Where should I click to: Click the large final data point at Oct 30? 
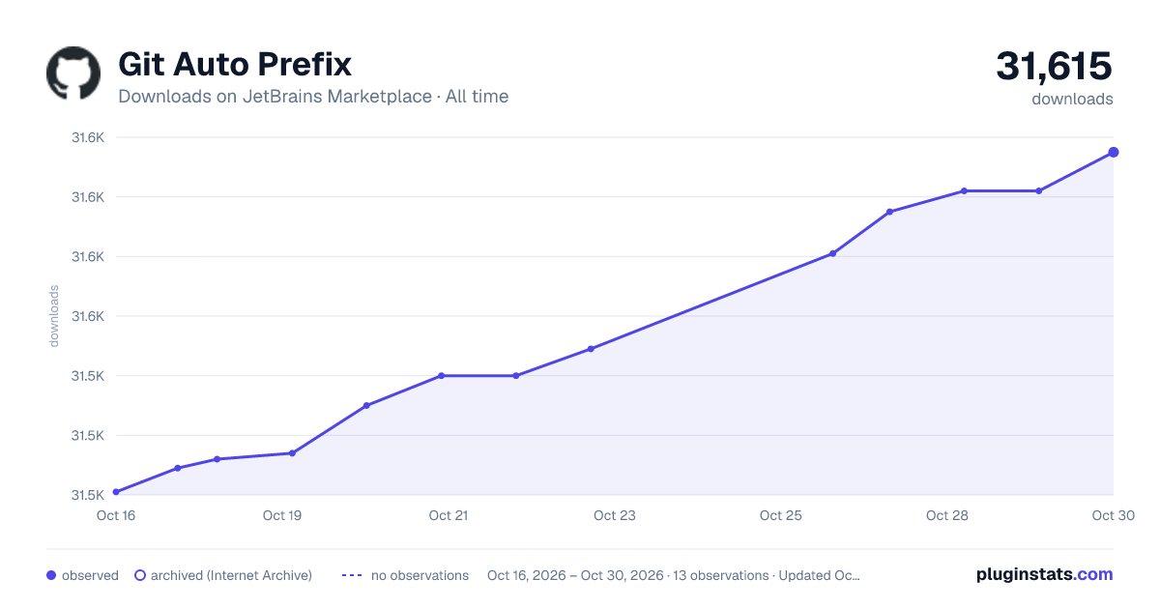1114,152
